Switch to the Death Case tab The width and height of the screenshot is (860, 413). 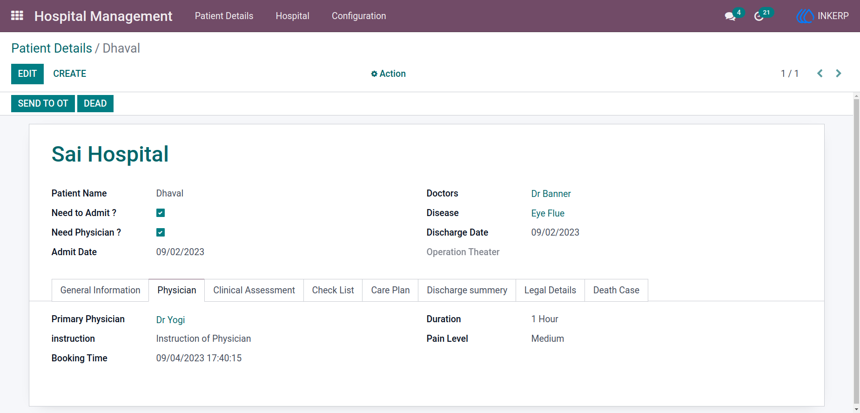point(616,290)
